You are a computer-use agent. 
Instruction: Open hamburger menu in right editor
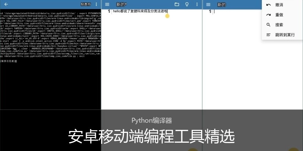(209, 5)
